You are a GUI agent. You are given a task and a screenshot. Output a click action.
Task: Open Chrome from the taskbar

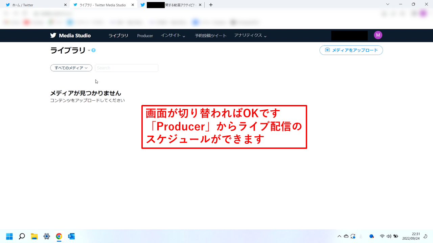(59, 236)
